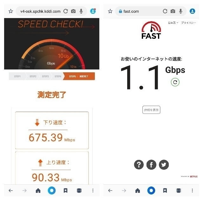
Task: Tap the Alexa circle button in left browser
Action: coord(52,190)
